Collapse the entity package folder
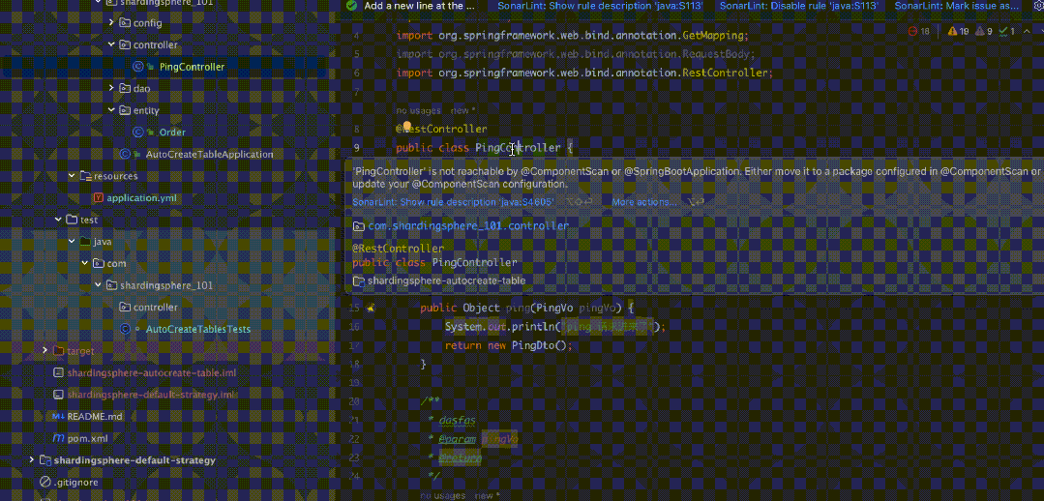 (111, 110)
